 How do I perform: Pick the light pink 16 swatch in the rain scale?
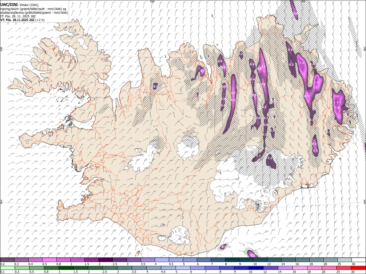(x=300, y=268)
